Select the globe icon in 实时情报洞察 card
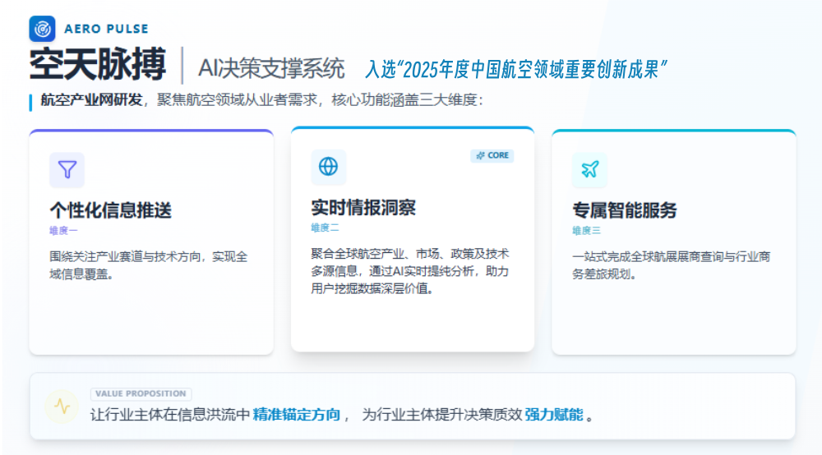Viewport: 822px width, 455px height. pos(328,167)
